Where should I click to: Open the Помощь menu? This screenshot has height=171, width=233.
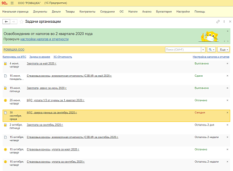(x=200, y=12)
